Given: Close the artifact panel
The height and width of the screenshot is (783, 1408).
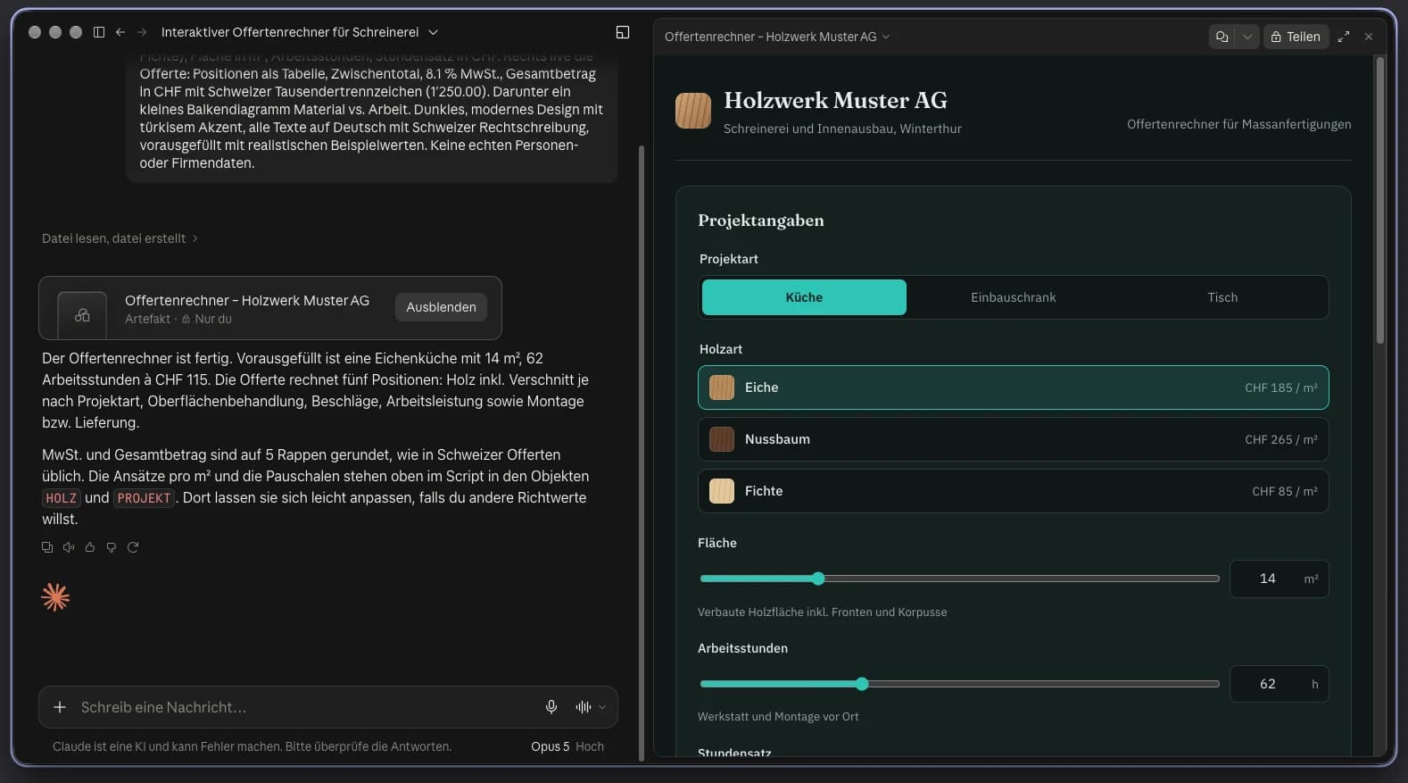Looking at the screenshot, I should [x=1369, y=37].
